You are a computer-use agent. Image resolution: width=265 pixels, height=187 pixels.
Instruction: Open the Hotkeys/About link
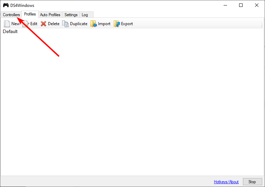(226, 182)
